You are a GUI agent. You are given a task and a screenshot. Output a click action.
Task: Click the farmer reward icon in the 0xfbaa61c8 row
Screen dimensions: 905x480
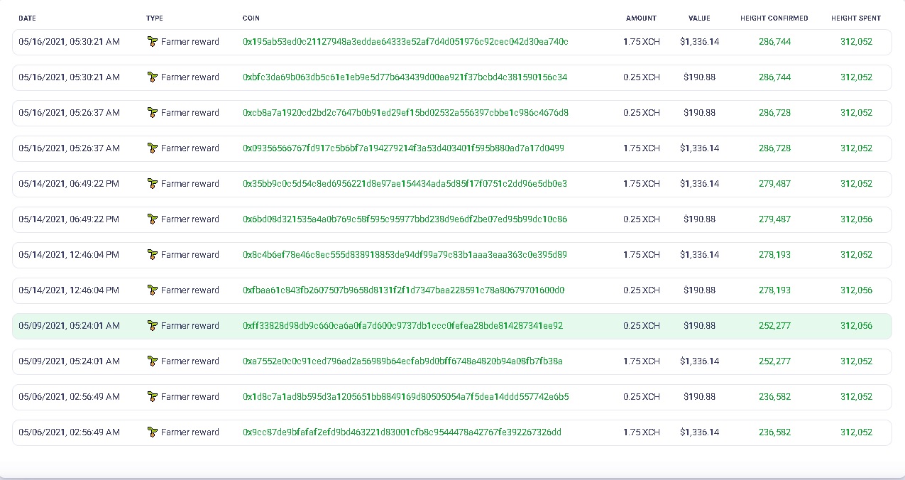(152, 290)
